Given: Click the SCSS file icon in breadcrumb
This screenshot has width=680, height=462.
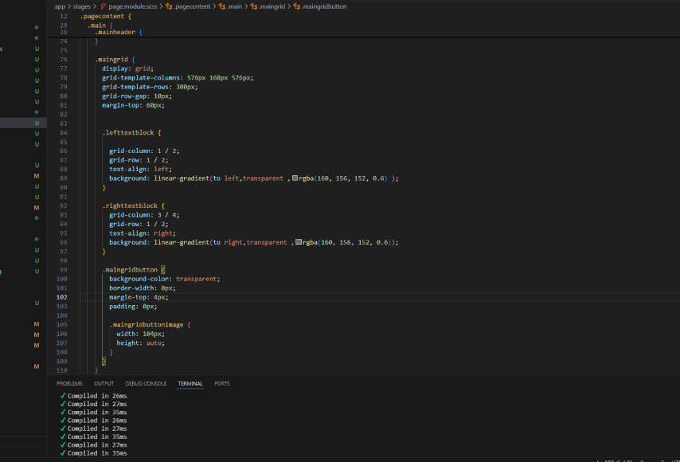Looking at the screenshot, I should tap(104, 6).
